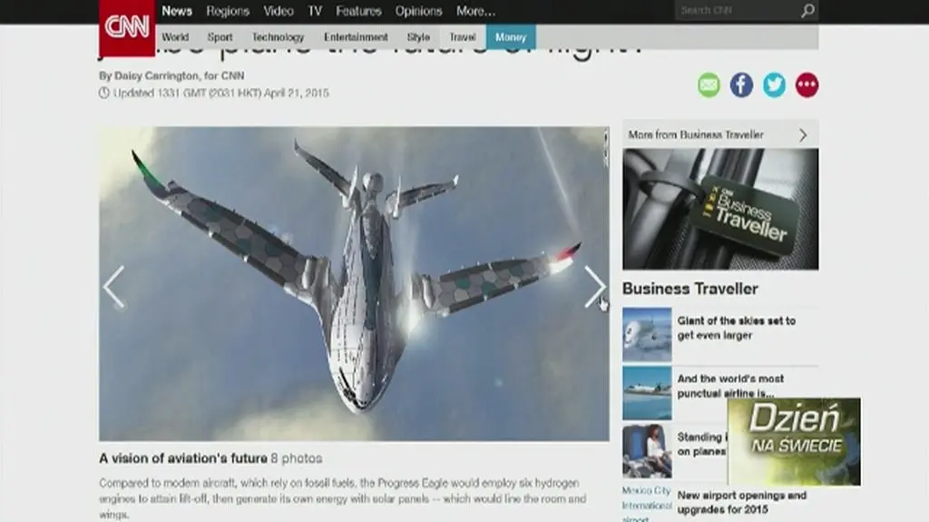Open the Video section
The image size is (929, 522).
(279, 11)
